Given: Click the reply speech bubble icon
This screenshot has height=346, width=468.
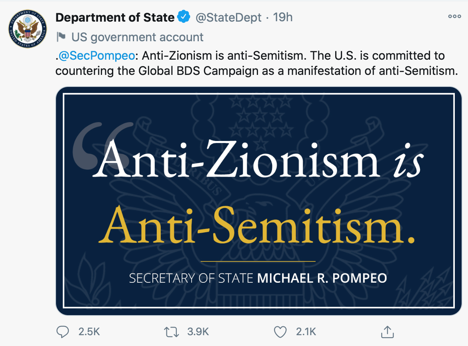Looking at the screenshot, I should [x=63, y=332].
